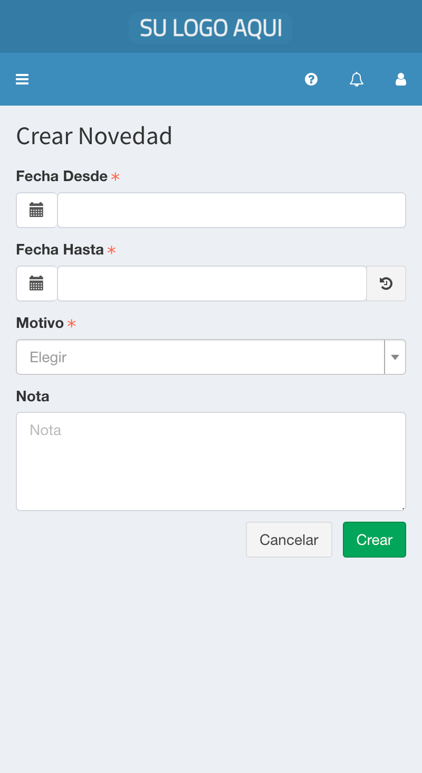The width and height of the screenshot is (422, 773).
Task: Click the Fecha Hasta label
Action: [x=60, y=249]
